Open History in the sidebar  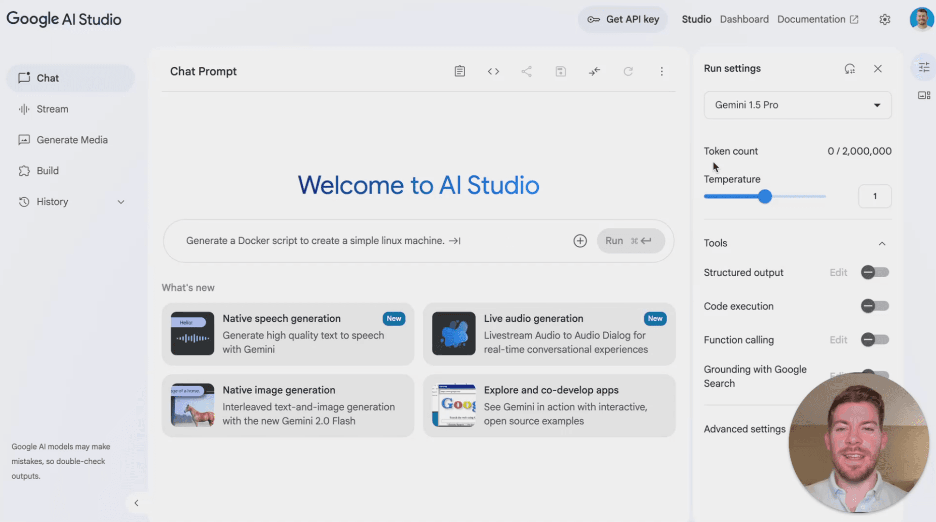[70, 202]
